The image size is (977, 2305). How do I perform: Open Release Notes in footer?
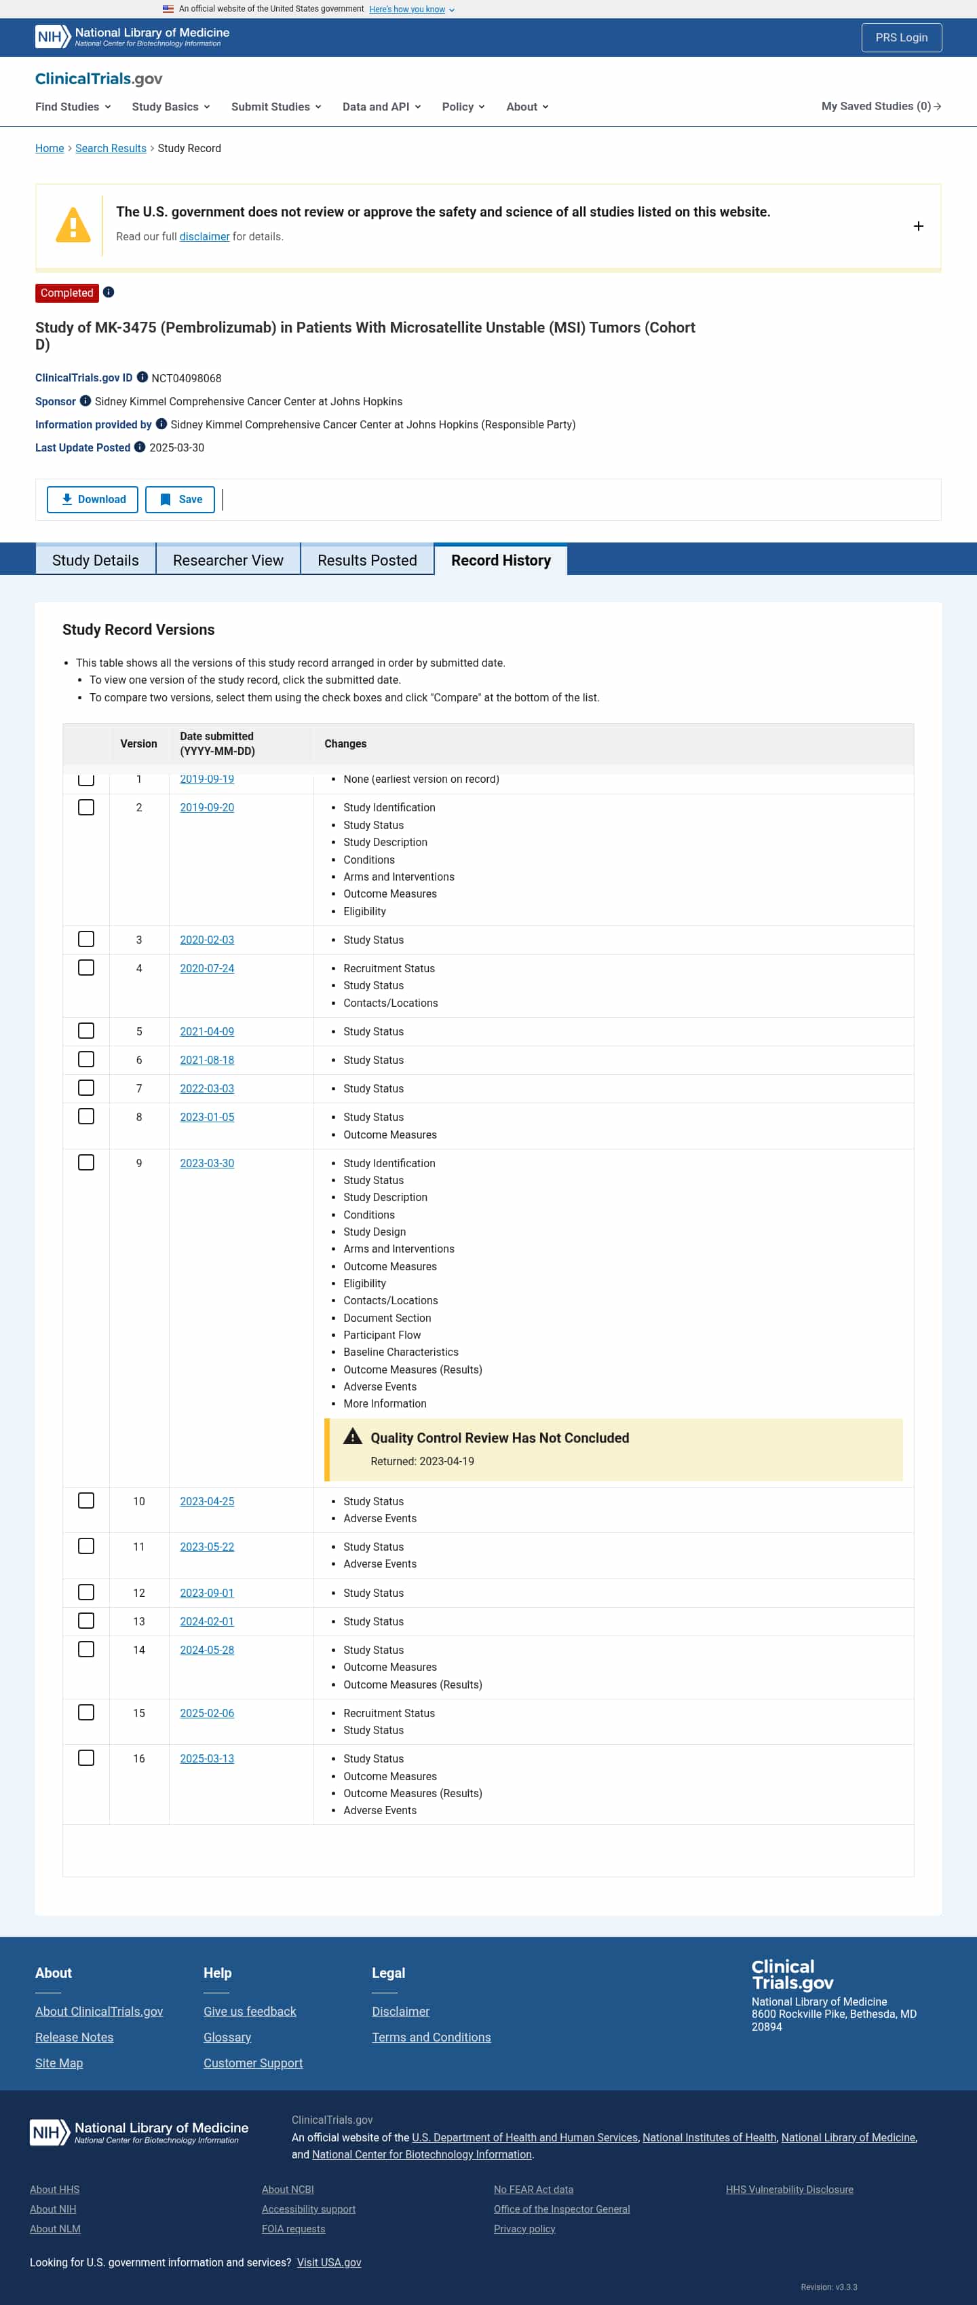pos(74,2037)
